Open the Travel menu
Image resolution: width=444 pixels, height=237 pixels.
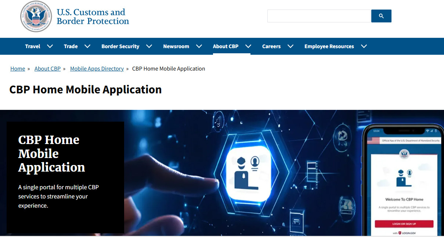[33, 46]
